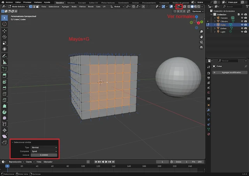This screenshot has height=176, width=249.
Task: Toggle camera view icon in viewport
Action: click(201, 42)
